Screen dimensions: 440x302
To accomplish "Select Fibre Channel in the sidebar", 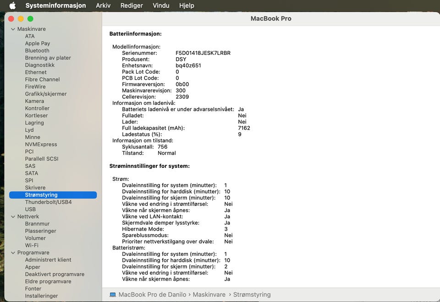I will (42, 79).
